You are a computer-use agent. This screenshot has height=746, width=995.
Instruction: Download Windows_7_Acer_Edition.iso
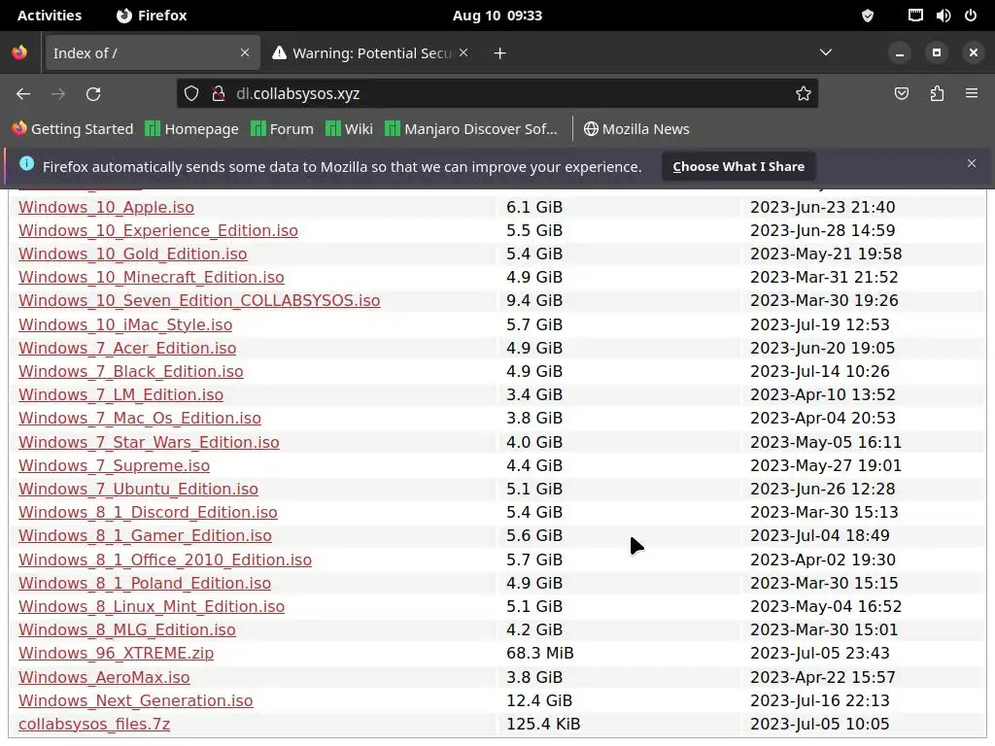click(x=127, y=349)
